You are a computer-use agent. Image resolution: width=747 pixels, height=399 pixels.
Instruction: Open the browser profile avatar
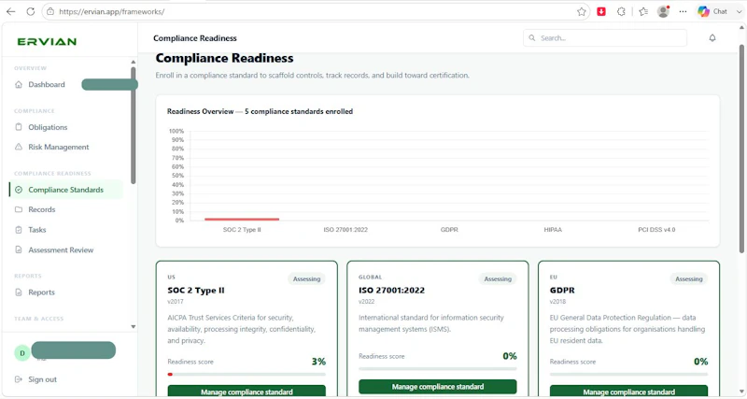click(x=663, y=11)
